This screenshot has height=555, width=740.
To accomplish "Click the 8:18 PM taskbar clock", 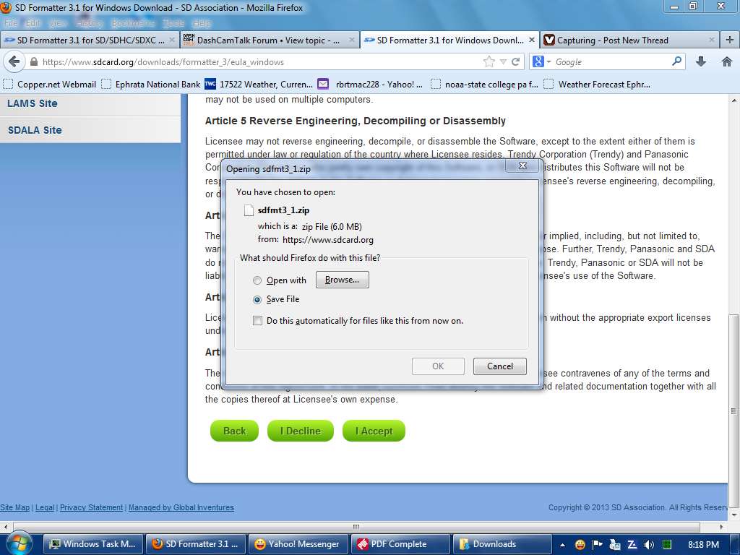I will tap(703, 545).
